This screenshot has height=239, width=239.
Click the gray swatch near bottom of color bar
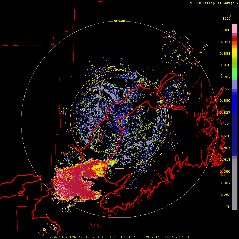coord(234,185)
